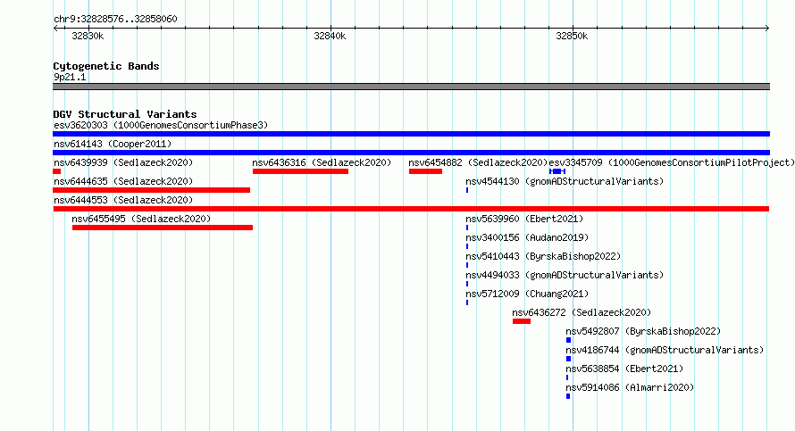Open the nsv5638854 (Ebert2021) label
The height and width of the screenshot is (431, 795).
pyautogui.click(x=624, y=369)
